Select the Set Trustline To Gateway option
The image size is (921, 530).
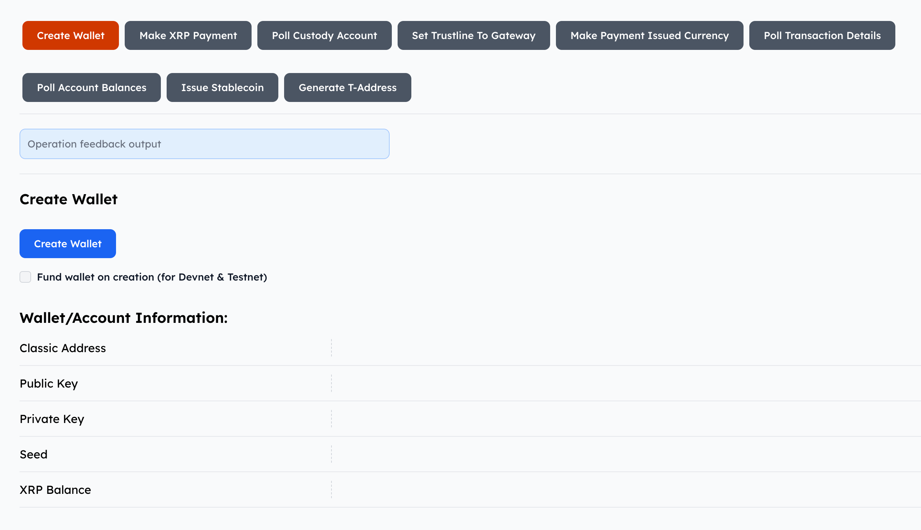474,35
